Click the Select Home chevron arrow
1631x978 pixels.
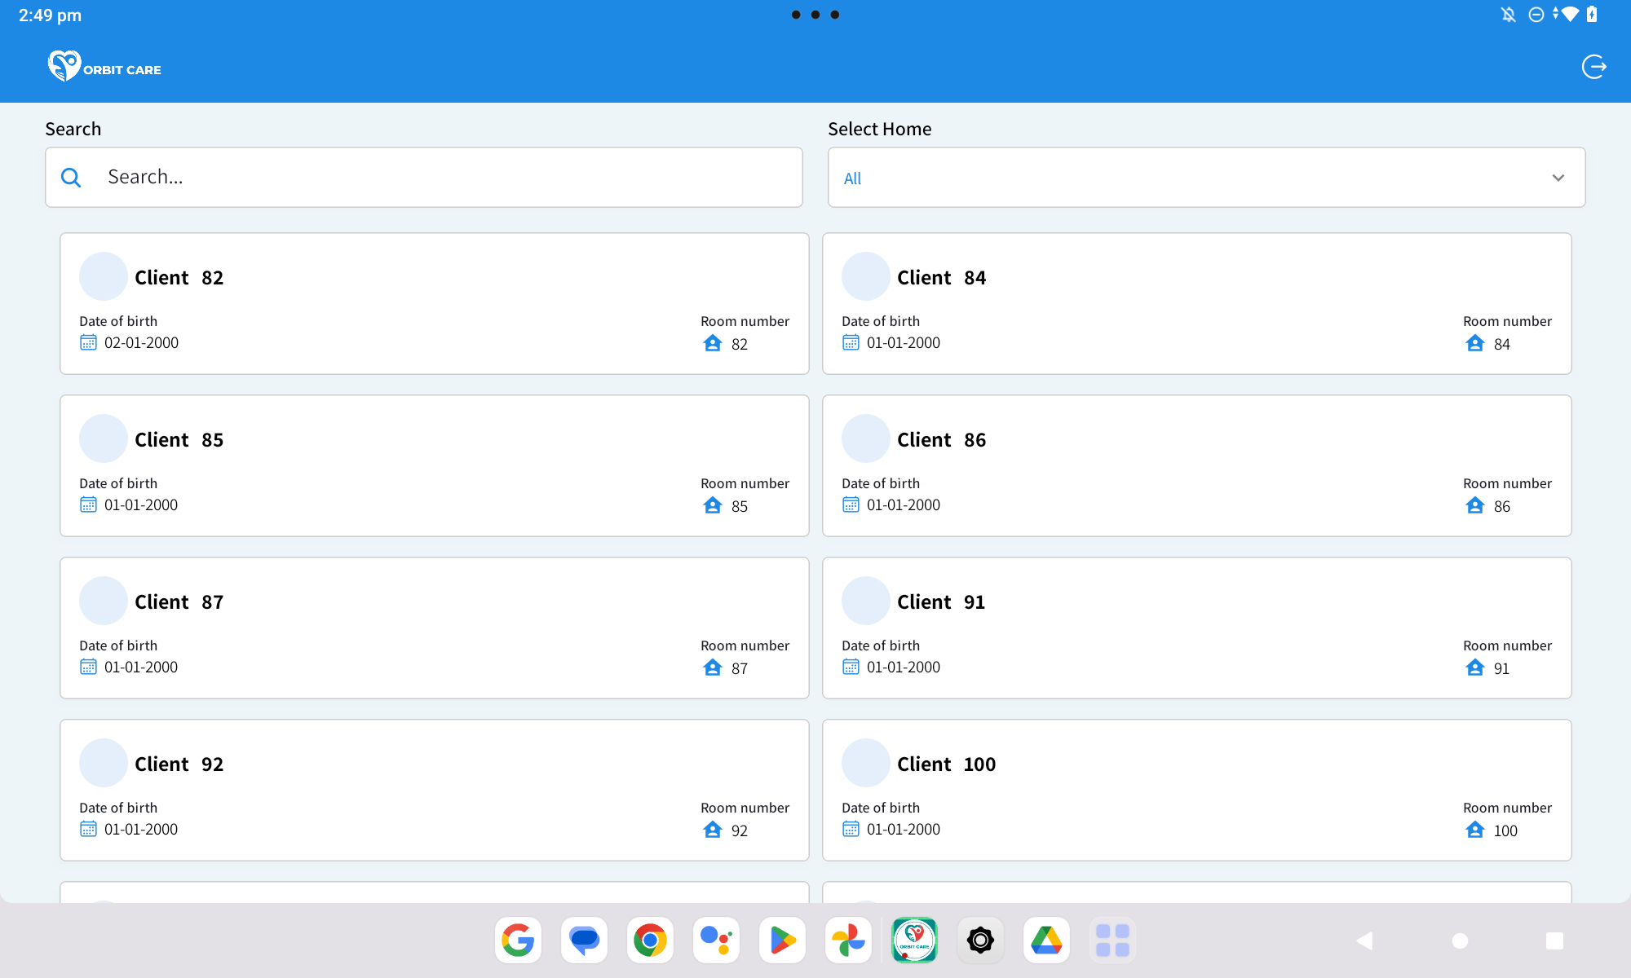point(1558,178)
